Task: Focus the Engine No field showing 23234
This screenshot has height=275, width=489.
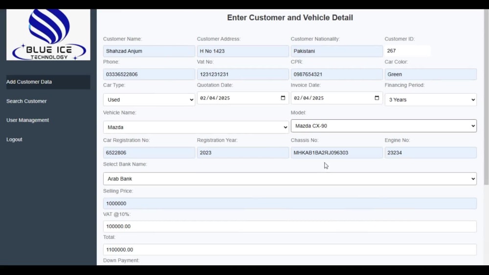Action: point(431,152)
